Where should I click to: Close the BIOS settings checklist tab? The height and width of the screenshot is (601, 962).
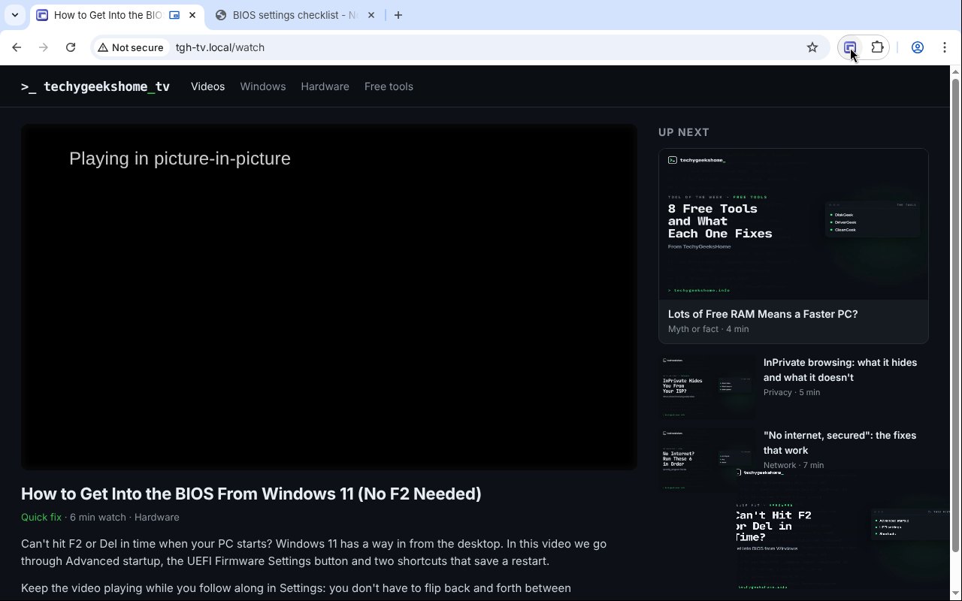click(x=371, y=15)
